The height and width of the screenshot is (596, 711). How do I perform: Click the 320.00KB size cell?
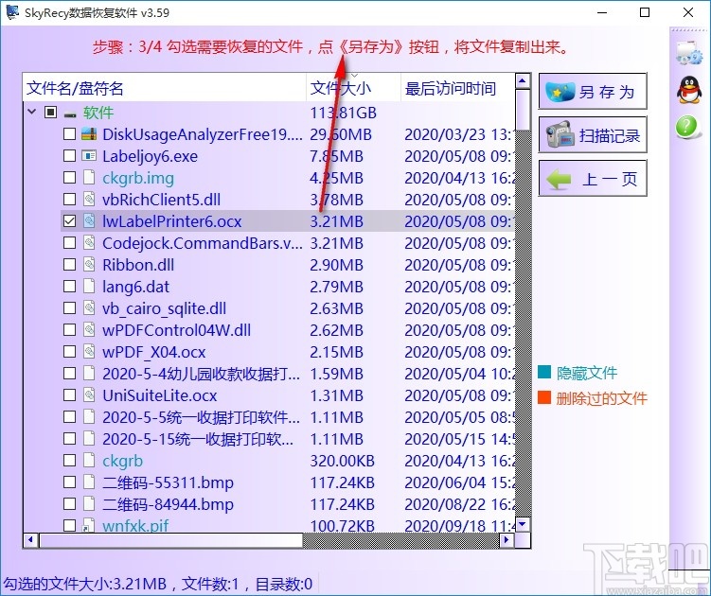(x=343, y=461)
